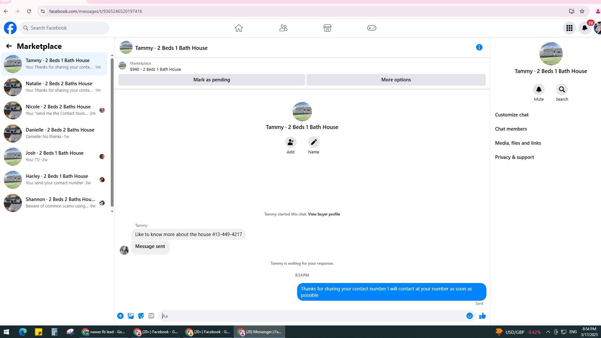This screenshot has height=338, width=601.
Task: Open the Facebook menu grid icon
Action: point(569,28)
